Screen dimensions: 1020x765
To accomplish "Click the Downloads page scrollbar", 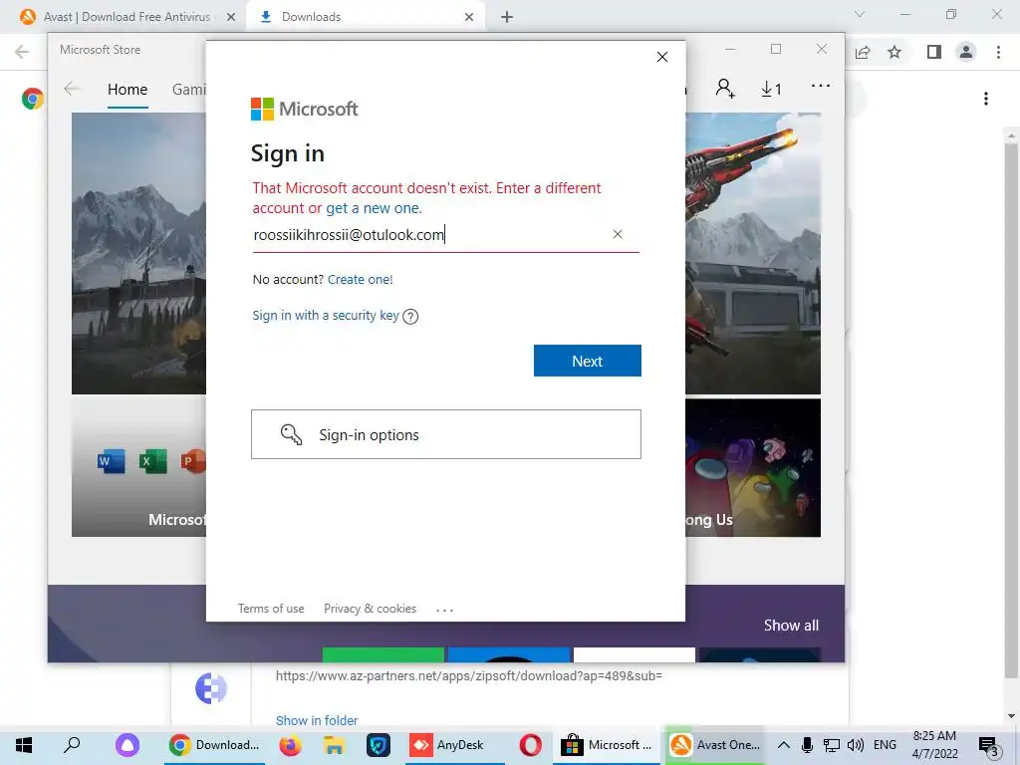I will point(1010,409).
